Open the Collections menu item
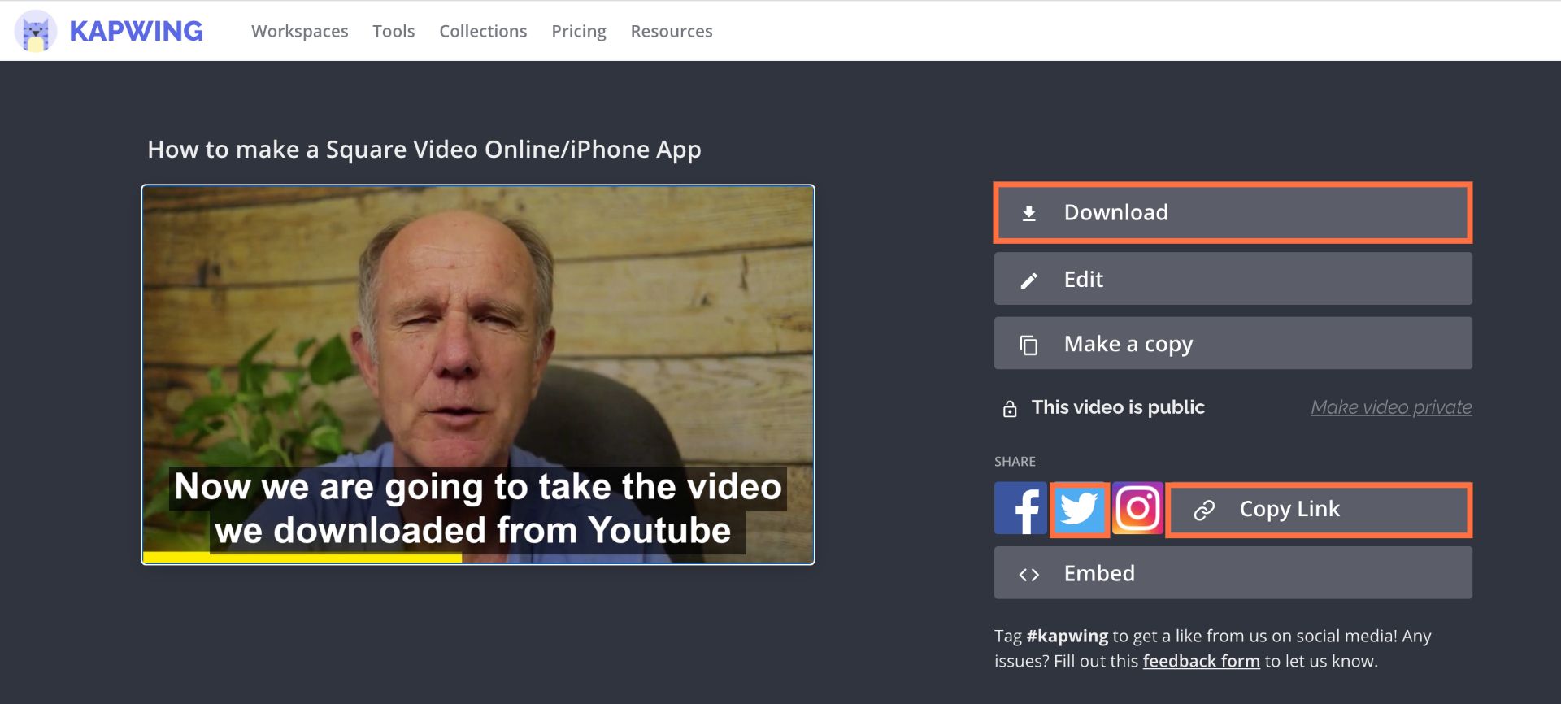 click(x=483, y=31)
